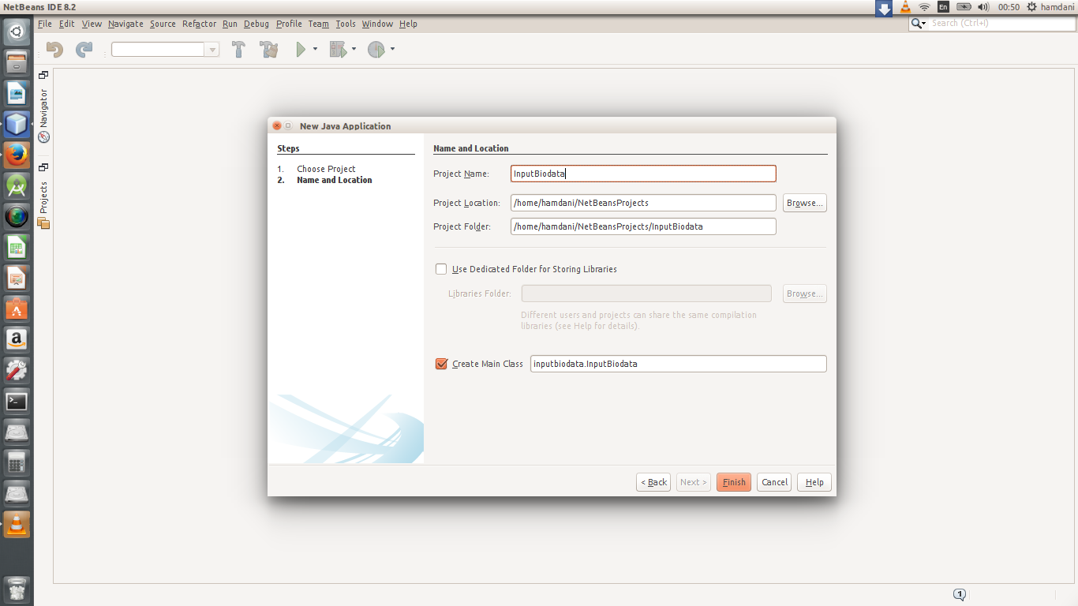Open System Settings wrench-and-gear dock icon

click(17, 370)
